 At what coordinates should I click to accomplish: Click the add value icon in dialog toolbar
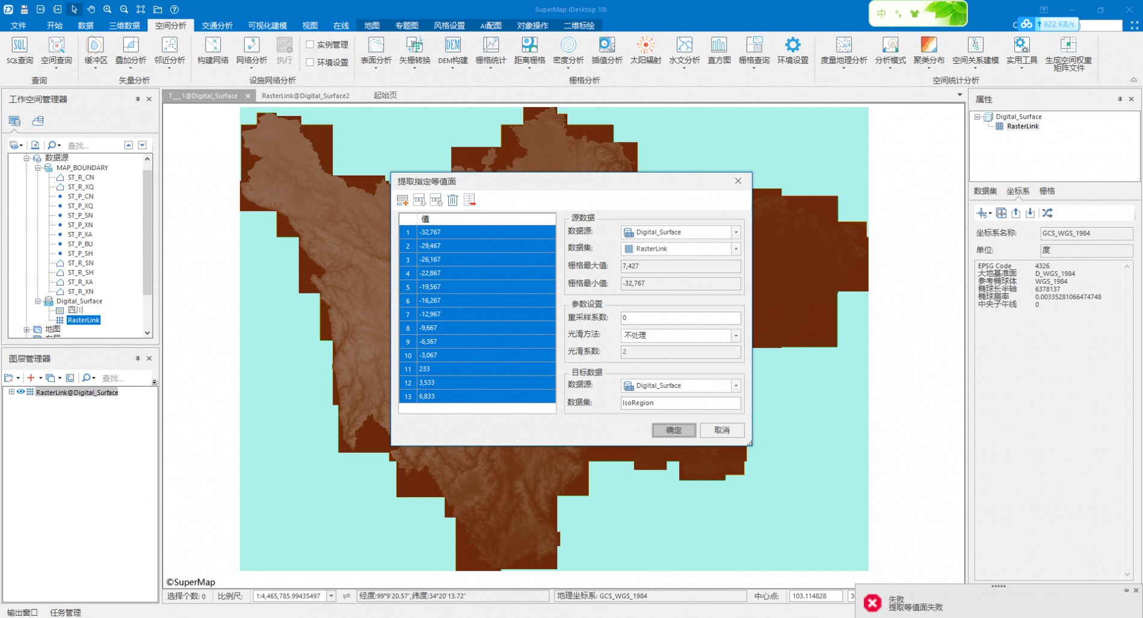402,200
